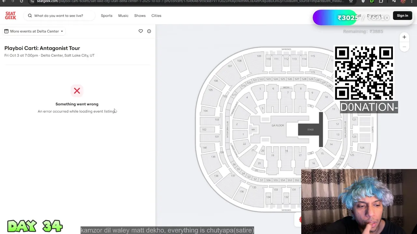Open event info icon
The height and width of the screenshot is (234, 417).
click(x=149, y=31)
